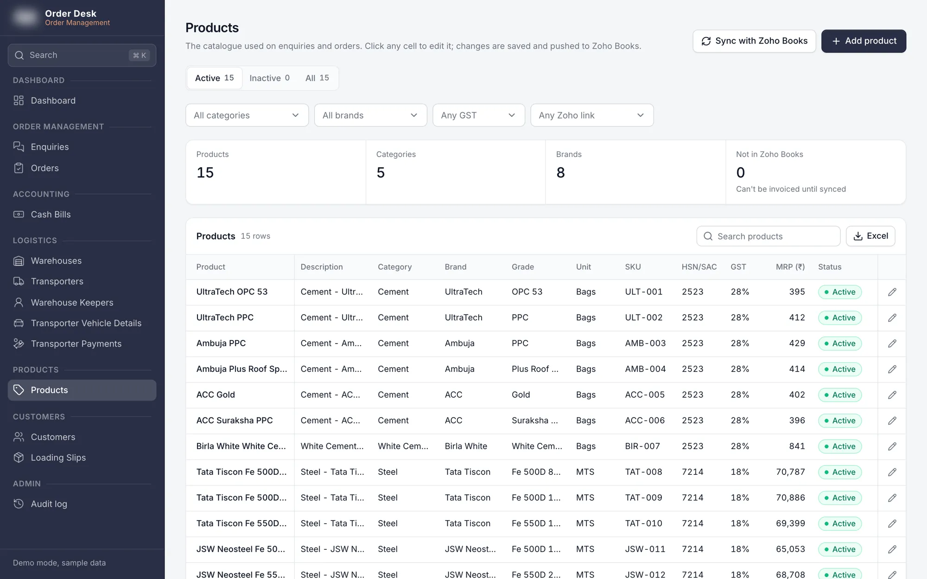Expand the All brands filter

(x=370, y=115)
